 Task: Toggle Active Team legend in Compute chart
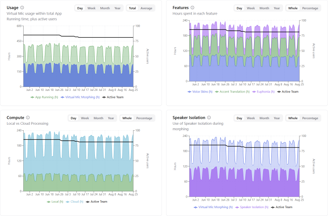(x=96, y=201)
